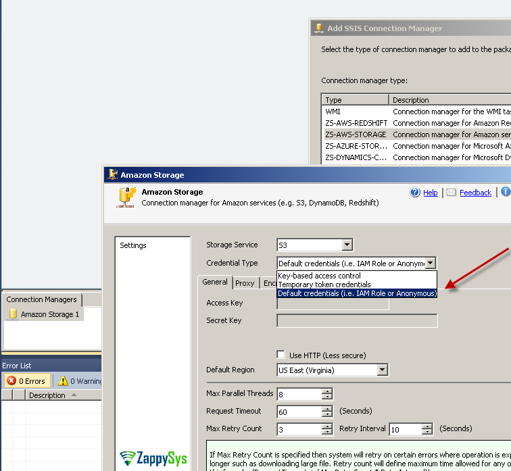Screen dimensions: 511x471
Task: Toggle the Use HTTP (Less secure) checkbox
Action: 281,354
